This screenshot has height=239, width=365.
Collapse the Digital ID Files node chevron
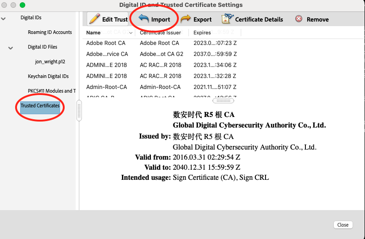point(11,48)
